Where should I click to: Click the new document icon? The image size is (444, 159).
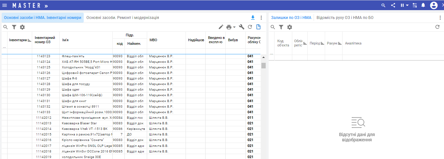258,27
